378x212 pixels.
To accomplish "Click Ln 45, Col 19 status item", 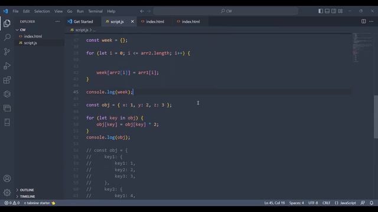I will (x=274, y=203).
